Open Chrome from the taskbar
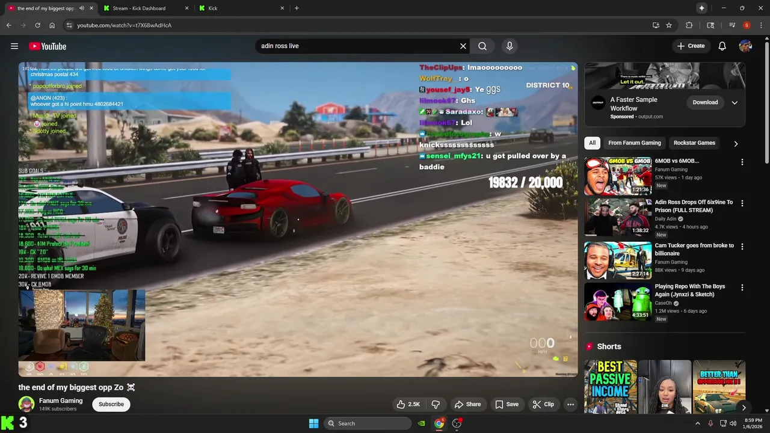This screenshot has height=433, width=770. (439, 423)
